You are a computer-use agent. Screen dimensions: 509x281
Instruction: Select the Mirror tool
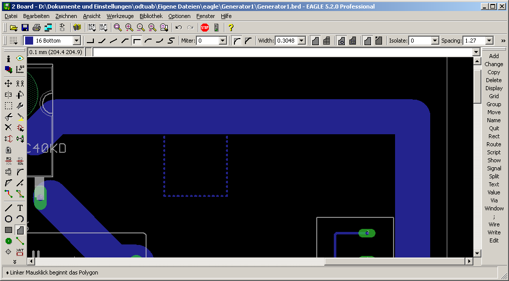coord(9,95)
